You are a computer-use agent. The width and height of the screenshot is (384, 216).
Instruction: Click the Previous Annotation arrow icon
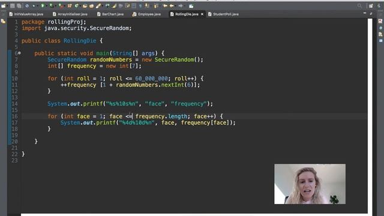156,6
